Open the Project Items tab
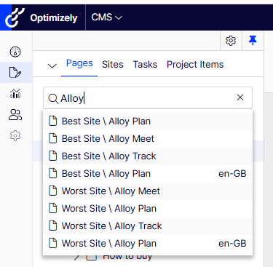 (x=195, y=65)
